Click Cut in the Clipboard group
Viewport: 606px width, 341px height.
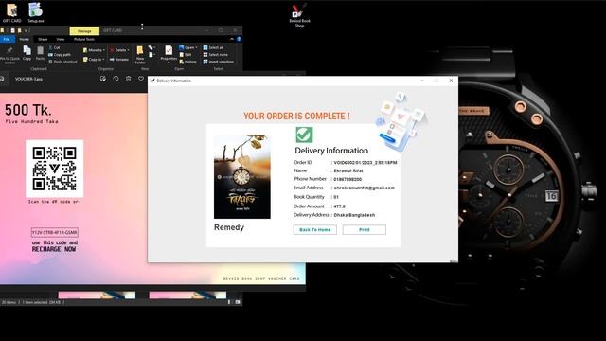pos(55,47)
